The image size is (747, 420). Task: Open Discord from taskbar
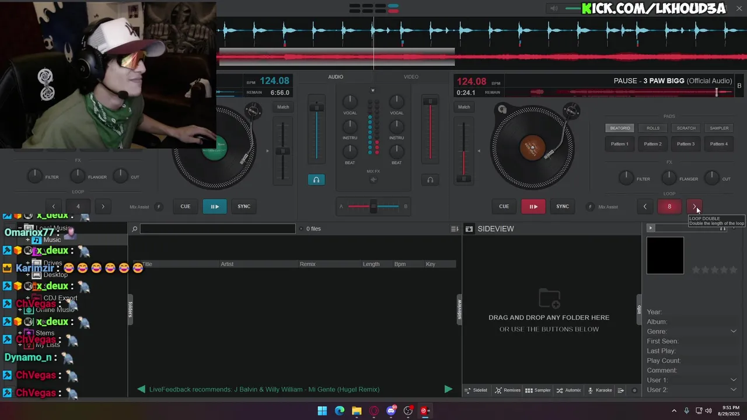coord(391,411)
